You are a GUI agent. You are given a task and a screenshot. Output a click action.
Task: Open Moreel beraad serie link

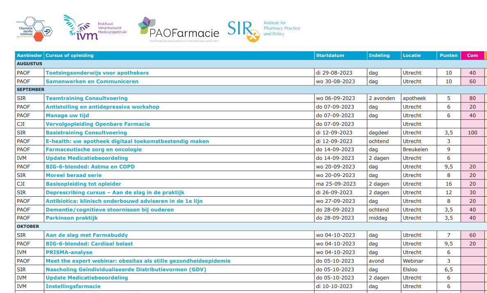tap(73, 175)
